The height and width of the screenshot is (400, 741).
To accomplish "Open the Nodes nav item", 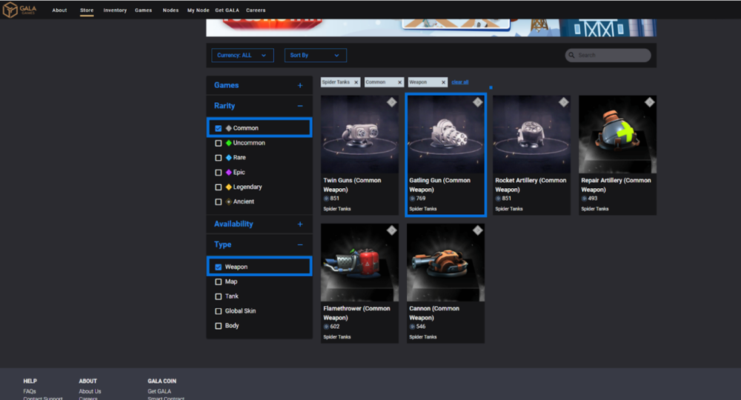I will (x=170, y=10).
